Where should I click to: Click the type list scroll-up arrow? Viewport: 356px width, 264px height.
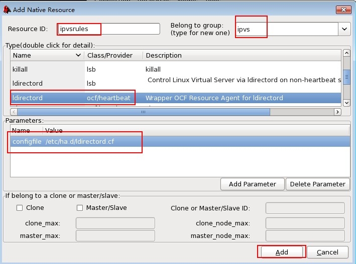tap(346, 53)
